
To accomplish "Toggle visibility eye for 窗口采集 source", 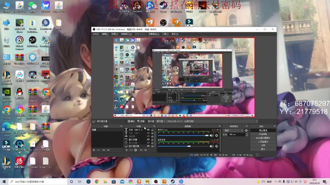I will (148, 139).
